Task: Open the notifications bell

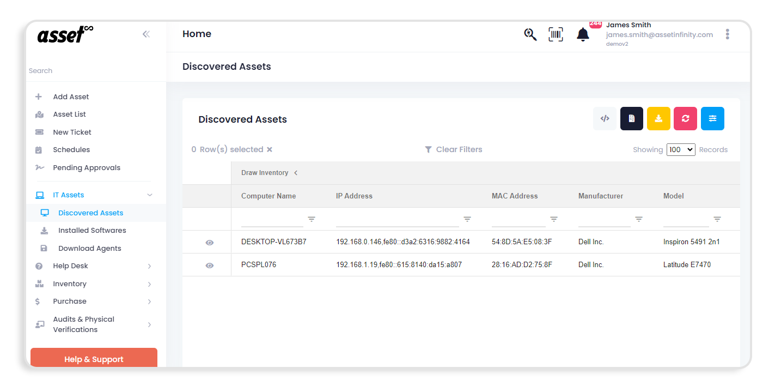Action: tap(582, 34)
